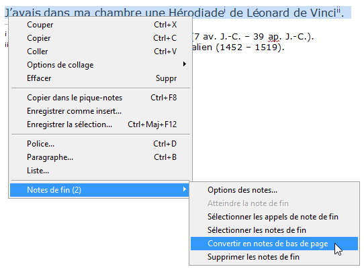Choose Copier from the context menu
The image size is (364, 269).
101,38
